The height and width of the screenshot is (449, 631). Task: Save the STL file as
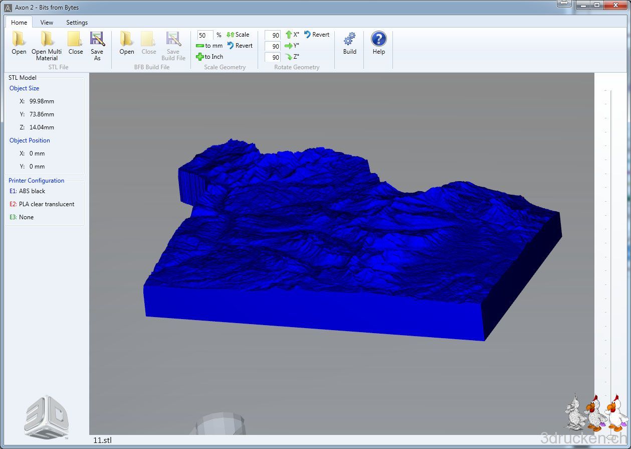point(97,46)
